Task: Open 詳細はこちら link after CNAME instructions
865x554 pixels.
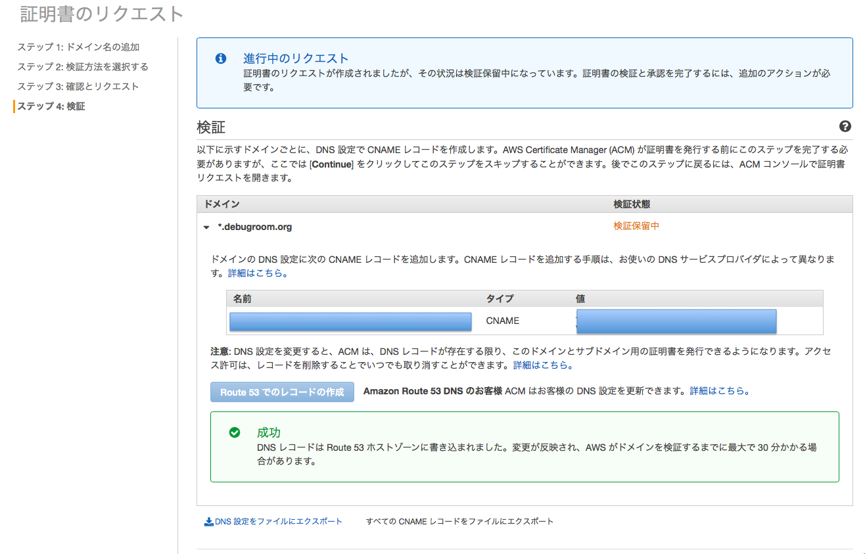Action: [x=258, y=273]
